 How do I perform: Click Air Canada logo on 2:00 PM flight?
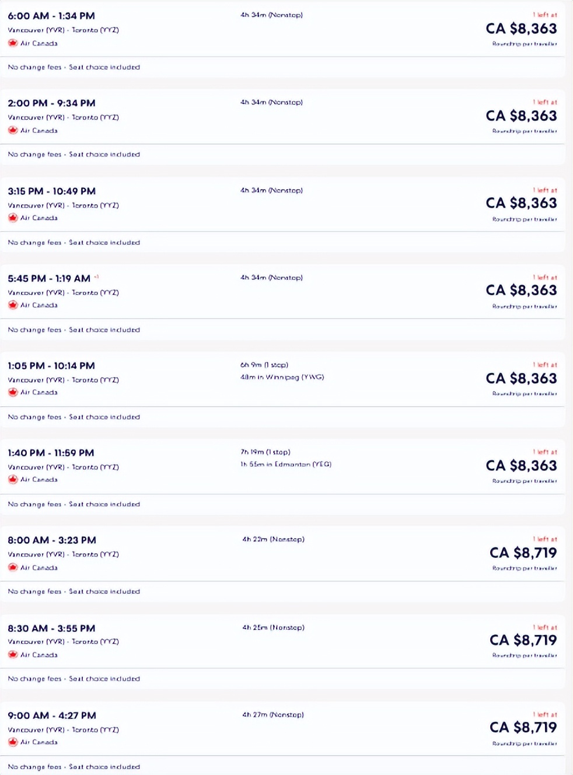pos(13,130)
